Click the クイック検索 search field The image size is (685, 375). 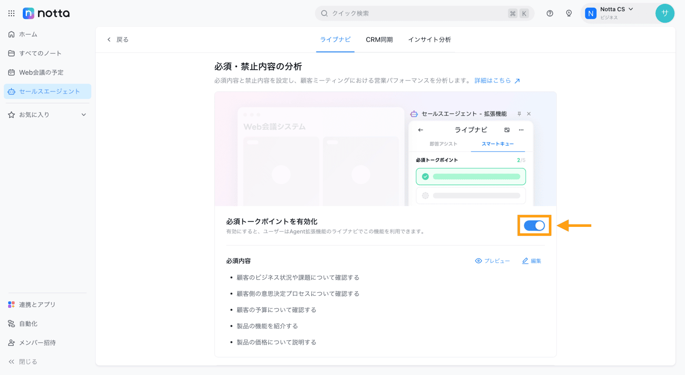point(425,13)
